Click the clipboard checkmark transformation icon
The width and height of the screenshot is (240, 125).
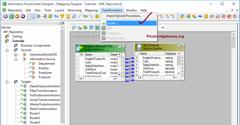[x=50, y=16]
